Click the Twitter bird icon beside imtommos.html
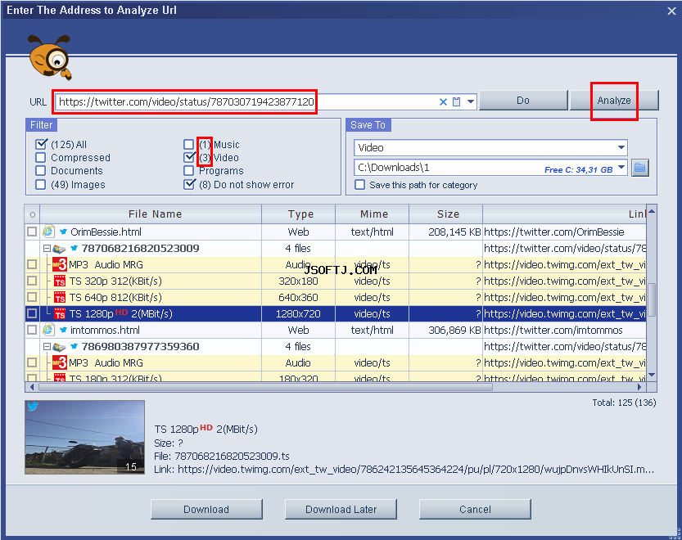The image size is (682, 540). click(64, 330)
